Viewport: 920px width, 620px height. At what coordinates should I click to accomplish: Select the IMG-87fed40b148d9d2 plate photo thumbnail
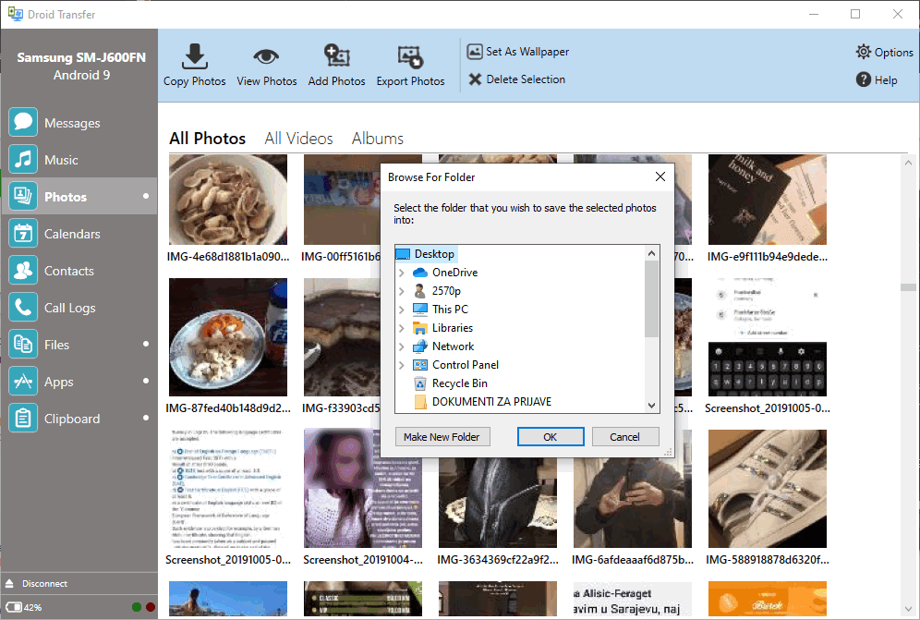(x=228, y=337)
